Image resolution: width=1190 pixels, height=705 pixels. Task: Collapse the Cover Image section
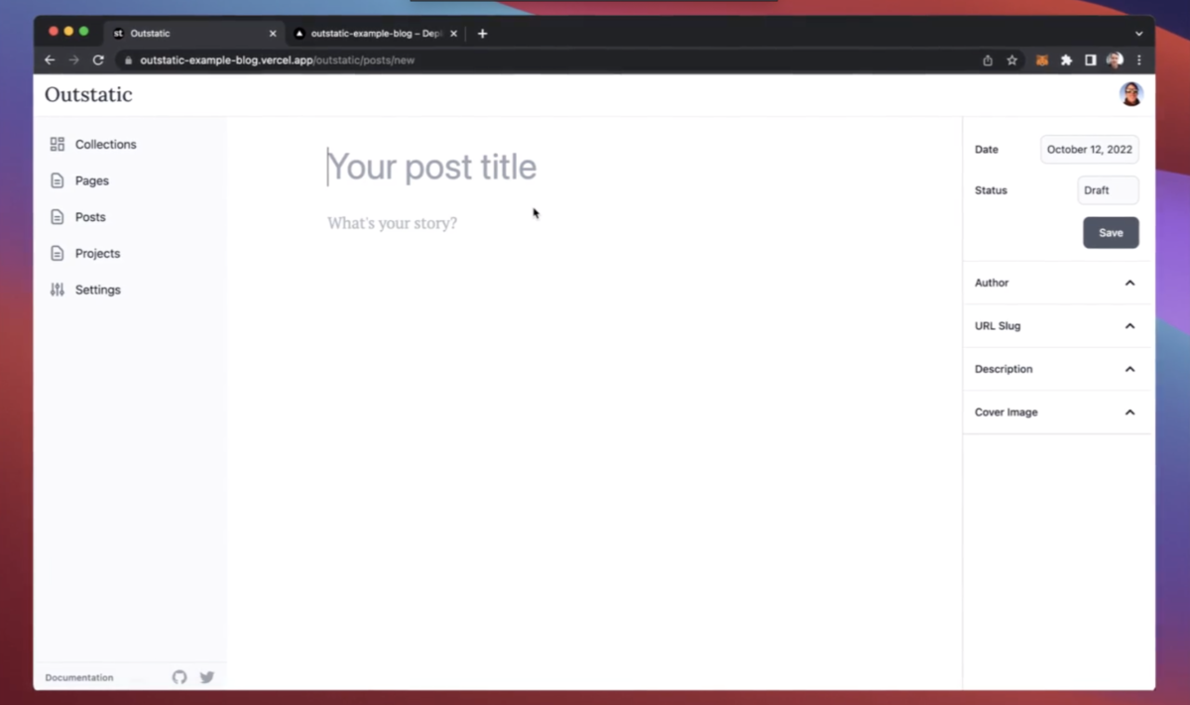click(x=1130, y=411)
